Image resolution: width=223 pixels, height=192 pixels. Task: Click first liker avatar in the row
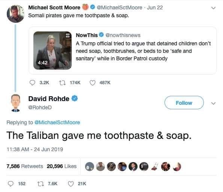(x=90, y=167)
